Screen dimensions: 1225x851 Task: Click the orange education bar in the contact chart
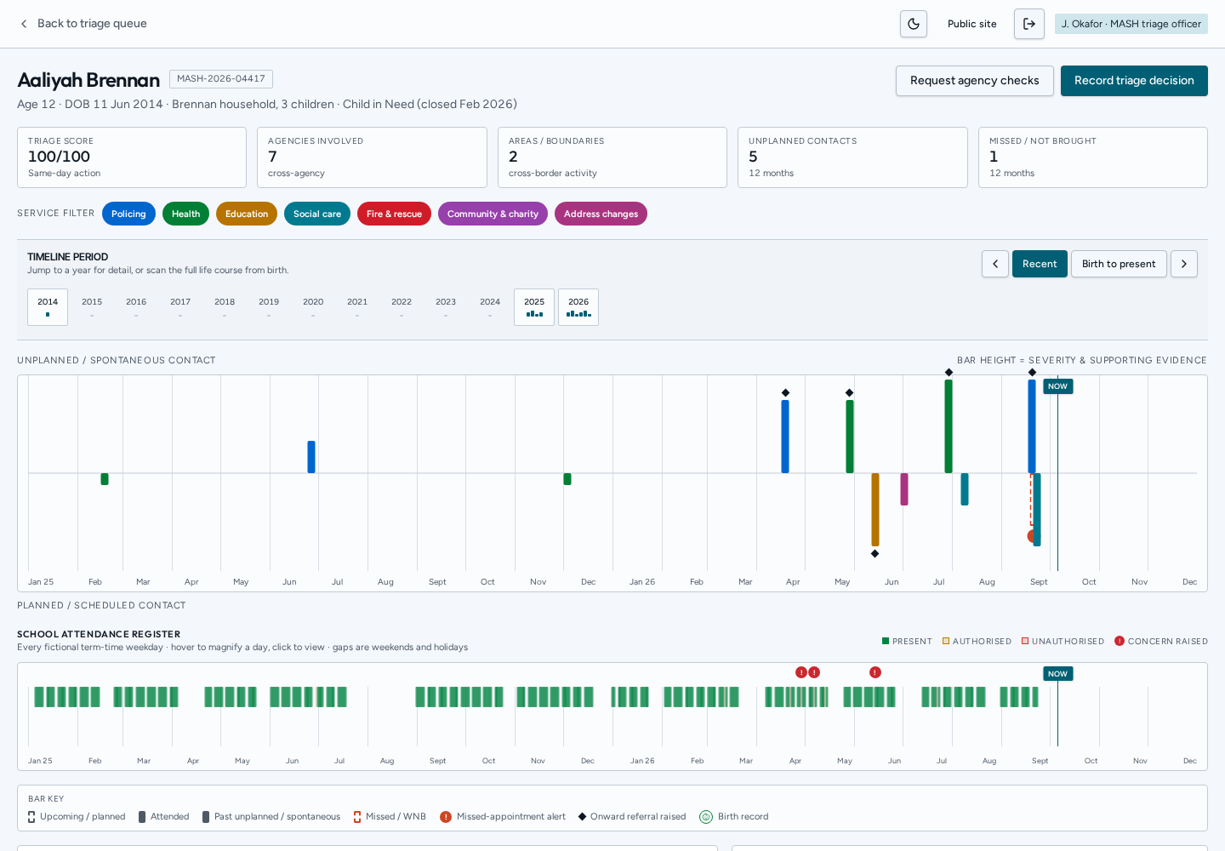pos(875,510)
